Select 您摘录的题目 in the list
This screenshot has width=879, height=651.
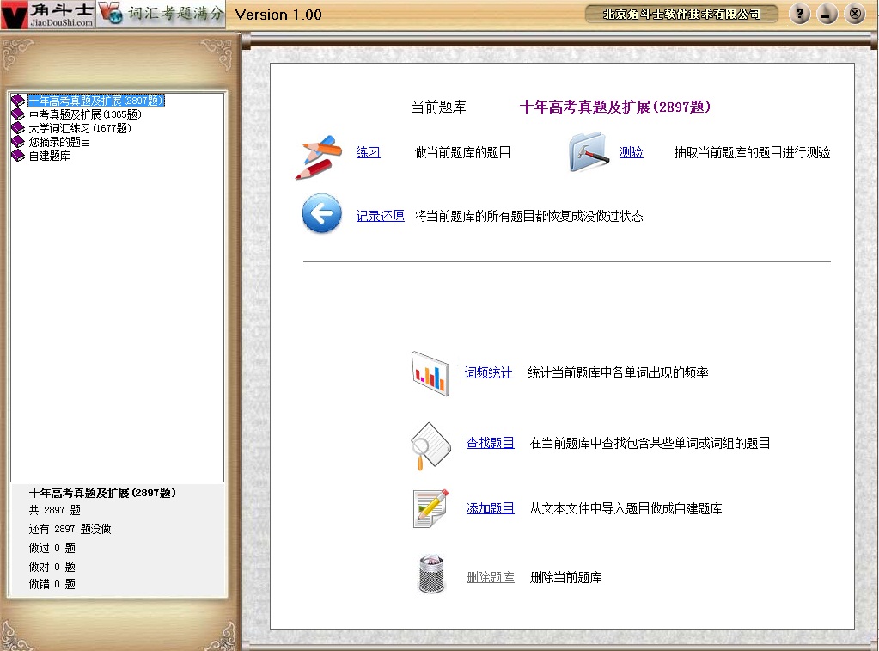pos(59,142)
